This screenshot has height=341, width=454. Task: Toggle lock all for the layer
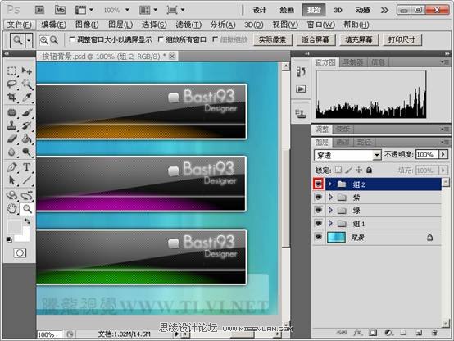(369, 170)
